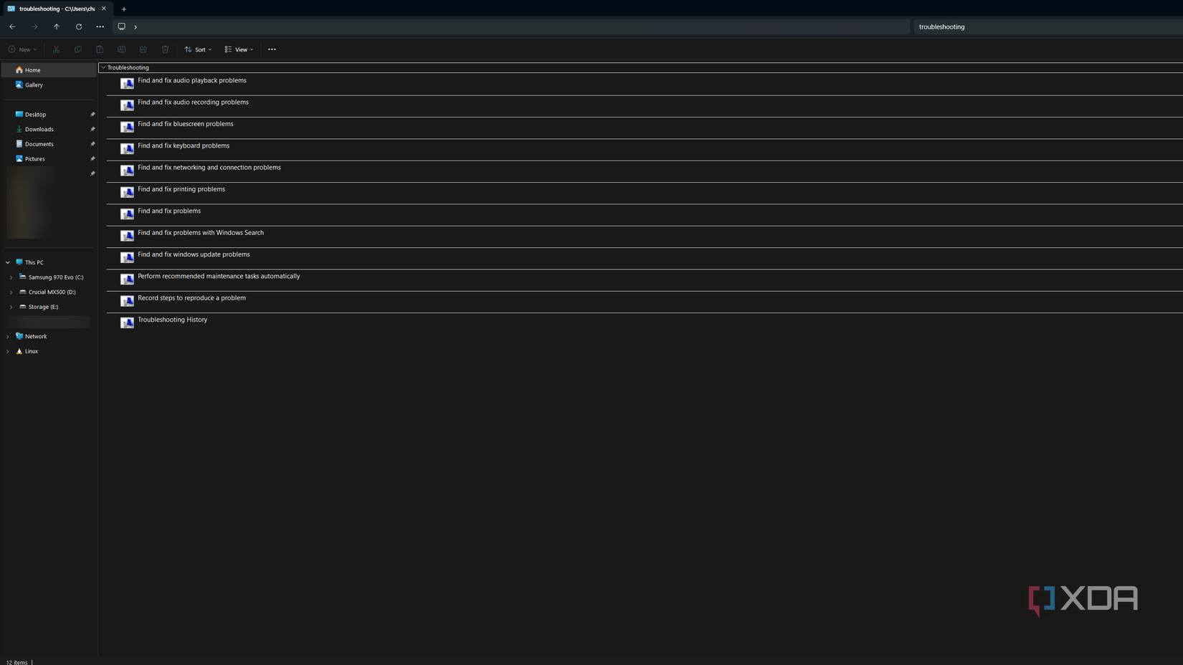Select Storage (E:) drive
1183x665 pixels.
pyautogui.click(x=43, y=307)
